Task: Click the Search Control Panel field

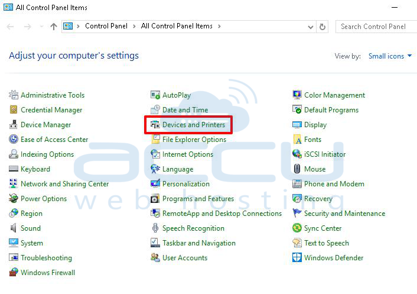Action: click(x=376, y=27)
